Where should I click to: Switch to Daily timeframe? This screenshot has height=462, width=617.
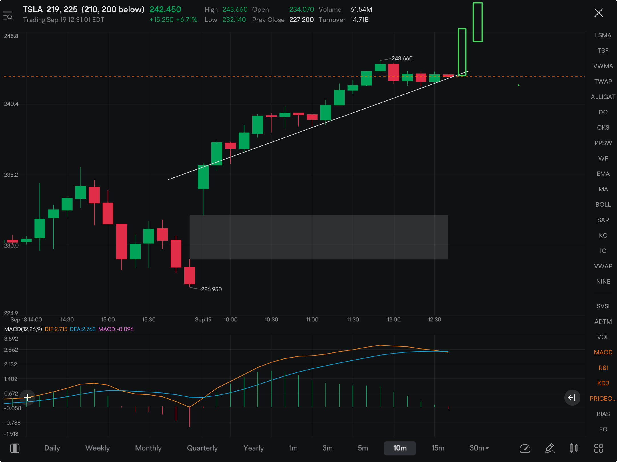(52, 448)
